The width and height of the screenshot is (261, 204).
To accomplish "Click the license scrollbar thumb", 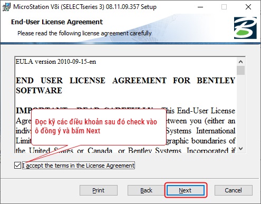I will (x=240, y=70).
